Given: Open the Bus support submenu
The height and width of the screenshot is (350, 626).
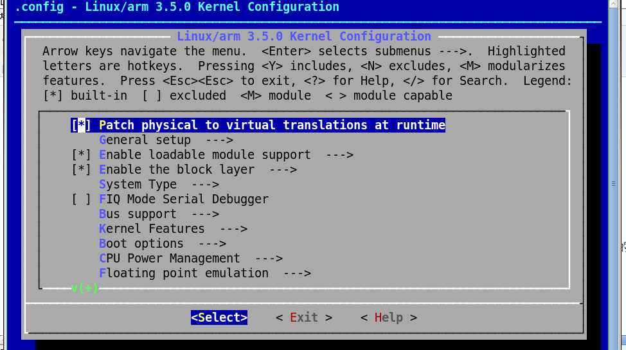Looking at the screenshot, I should [x=159, y=214].
